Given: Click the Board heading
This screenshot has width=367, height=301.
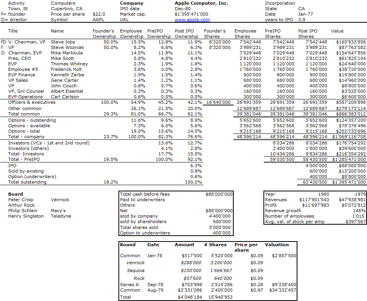Looking at the screenshot, I should (16, 194).
